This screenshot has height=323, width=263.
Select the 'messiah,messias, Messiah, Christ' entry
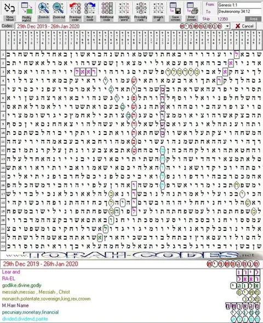point(36,292)
